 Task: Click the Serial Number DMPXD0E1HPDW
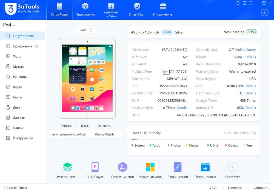click(x=173, y=93)
